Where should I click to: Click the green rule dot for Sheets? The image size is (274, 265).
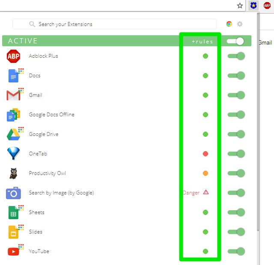[x=205, y=212]
